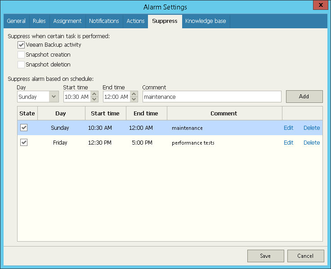Click the Suppress tab

tap(165, 21)
